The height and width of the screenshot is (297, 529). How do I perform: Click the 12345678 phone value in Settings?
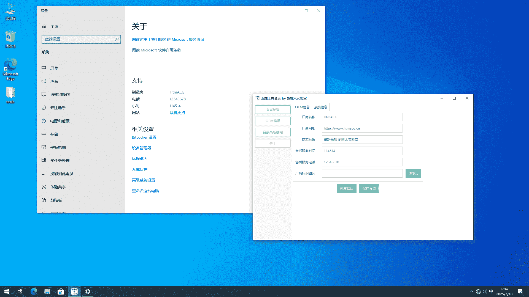click(178, 99)
